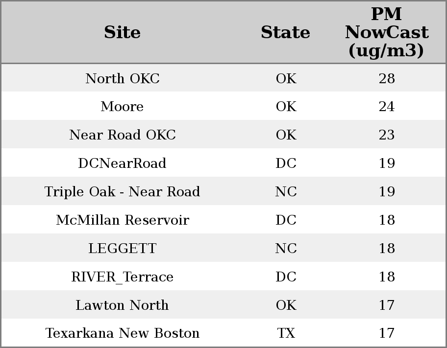
Task: Select the DCNearRoad site name
Action: pyautogui.click(x=122, y=163)
